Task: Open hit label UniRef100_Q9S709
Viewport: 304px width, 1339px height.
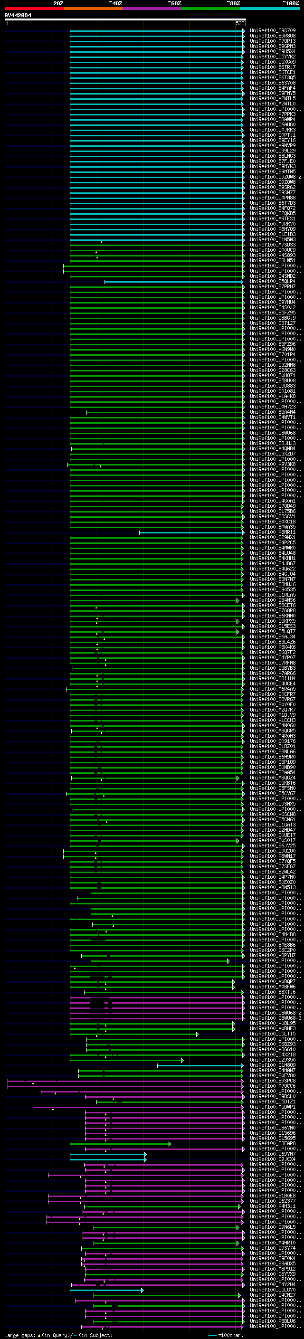Action: pos(273,31)
